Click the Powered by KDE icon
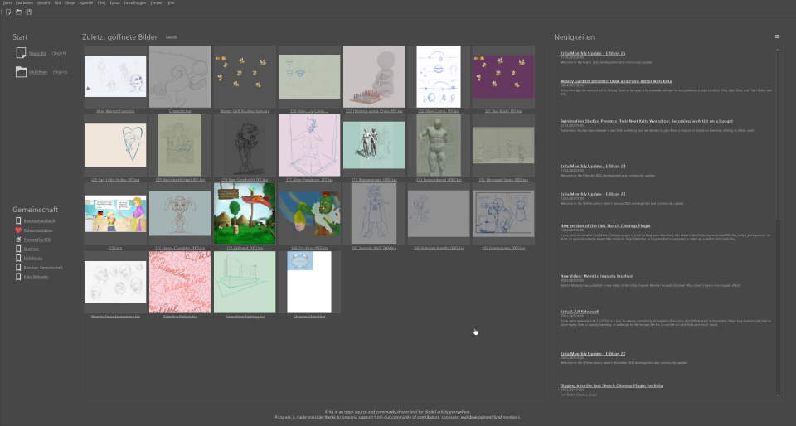This screenshot has height=426, width=796. [18, 239]
